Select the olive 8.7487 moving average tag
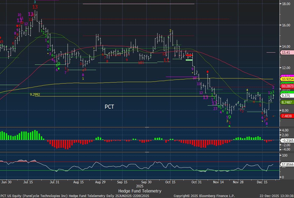This screenshot has height=198, width=294. 286,102
